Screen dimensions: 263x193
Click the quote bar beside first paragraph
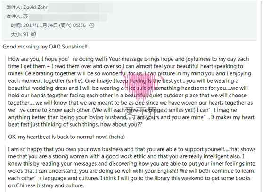(5, 97)
